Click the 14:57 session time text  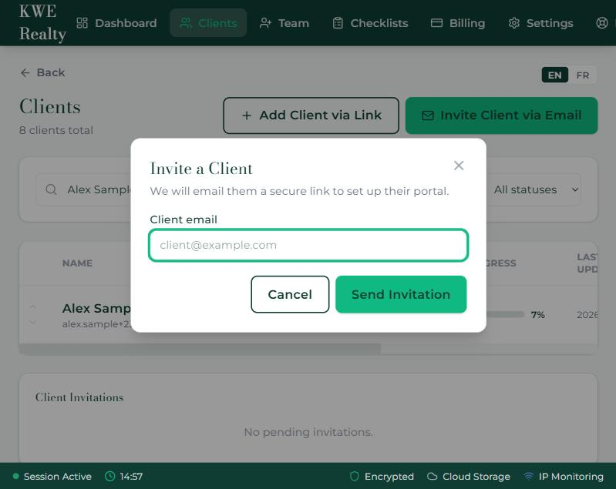[x=131, y=477]
